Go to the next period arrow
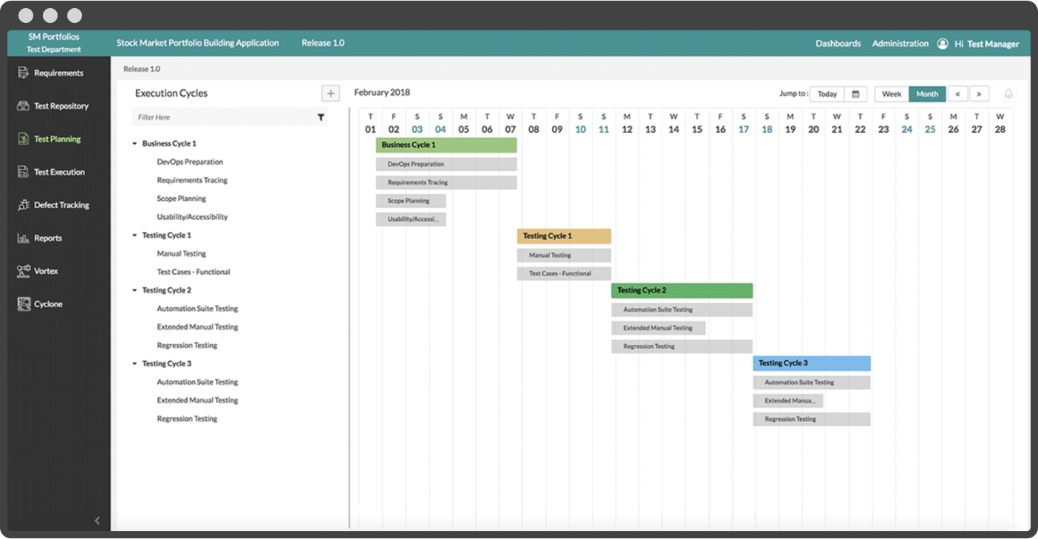The image size is (1038, 539). pos(979,94)
